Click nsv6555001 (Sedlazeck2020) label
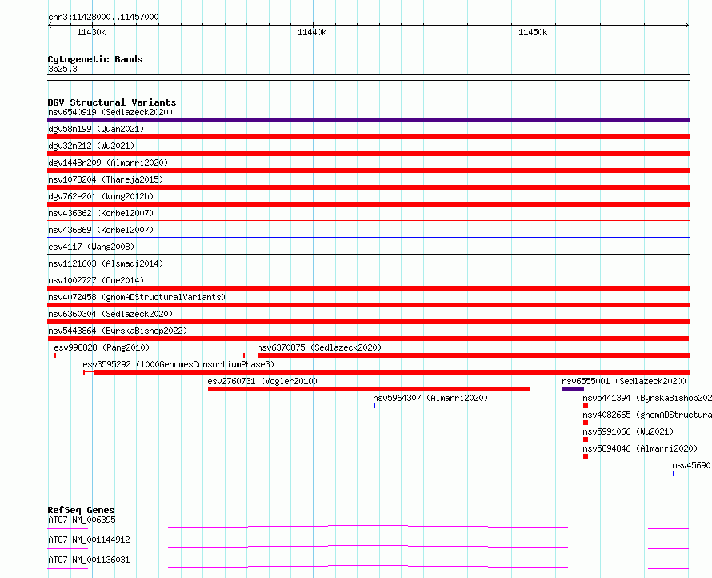Screen dimensions: 712x578 [x=624, y=381]
